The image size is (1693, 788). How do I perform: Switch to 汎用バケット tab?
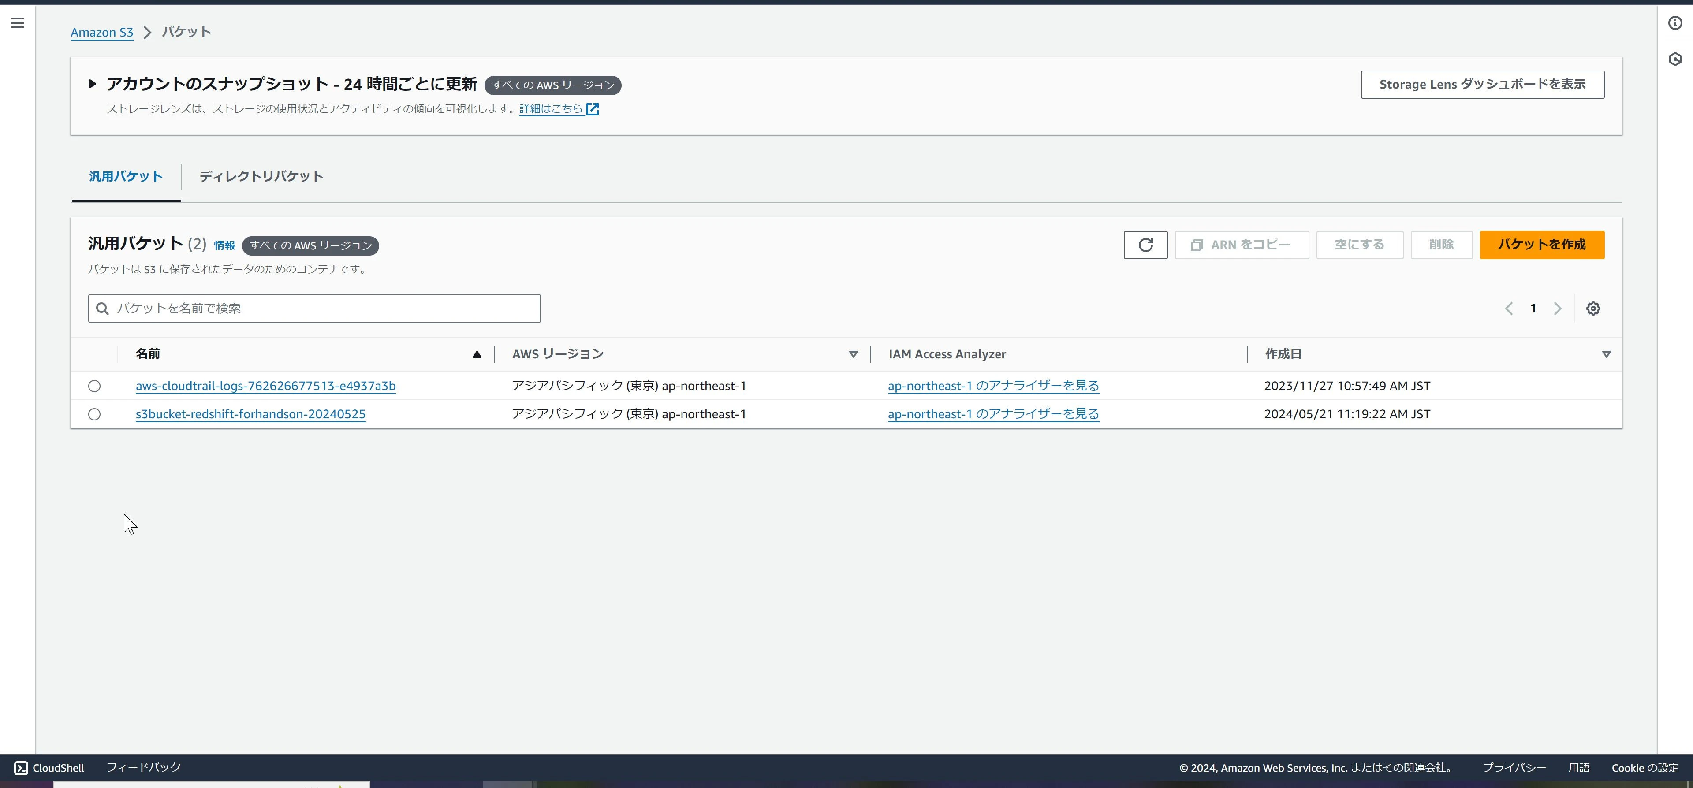pyautogui.click(x=126, y=177)
